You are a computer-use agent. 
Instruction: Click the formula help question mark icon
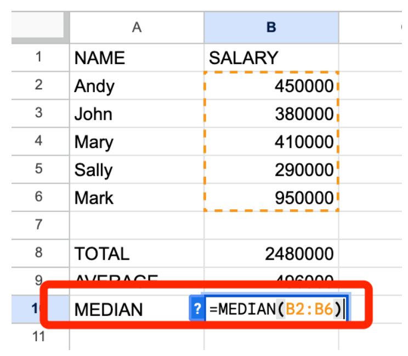[196, 309]
